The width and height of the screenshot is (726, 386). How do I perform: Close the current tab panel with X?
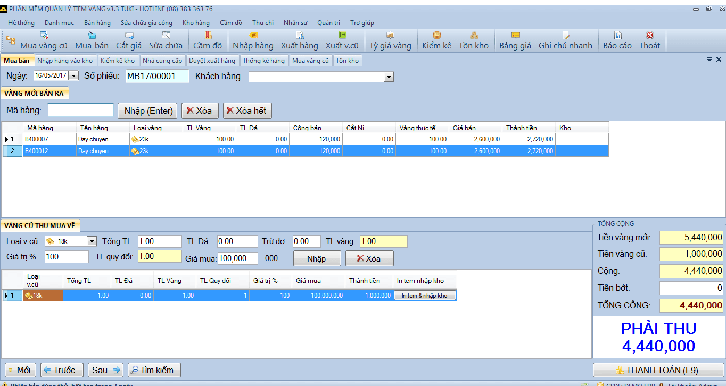pos(719,60)
